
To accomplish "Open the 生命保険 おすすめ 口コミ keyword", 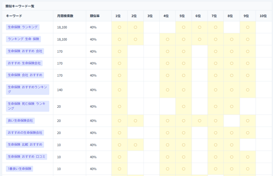I will pyautogui.click(x=26, y=157).
